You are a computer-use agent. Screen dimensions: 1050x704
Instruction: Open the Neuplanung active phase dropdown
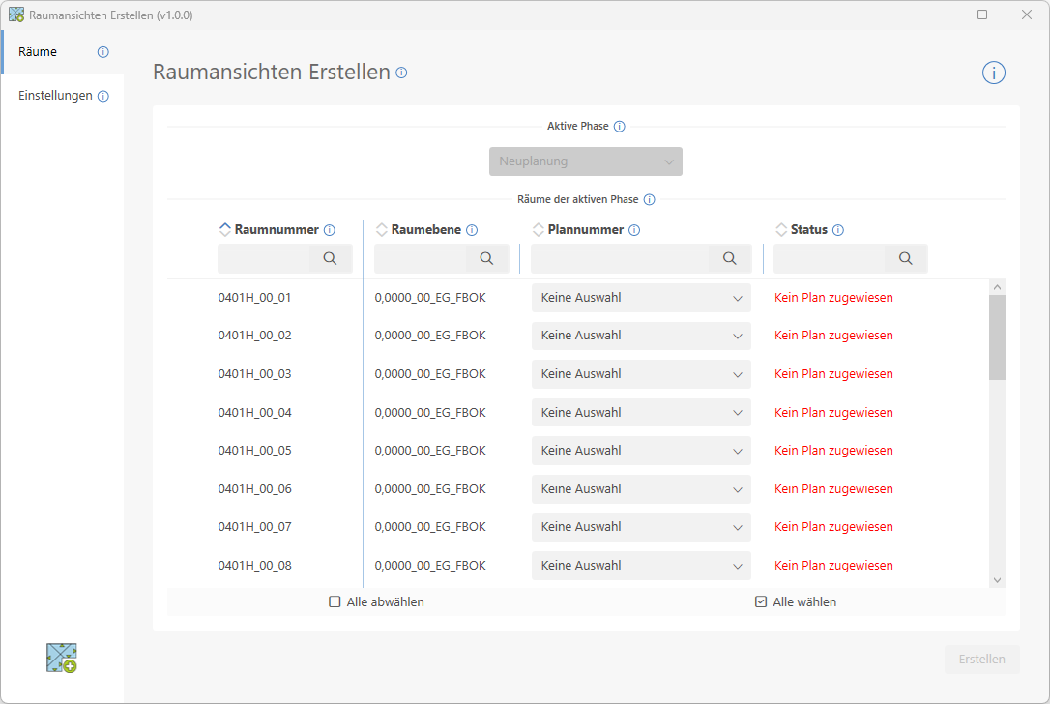coord(586,161)
